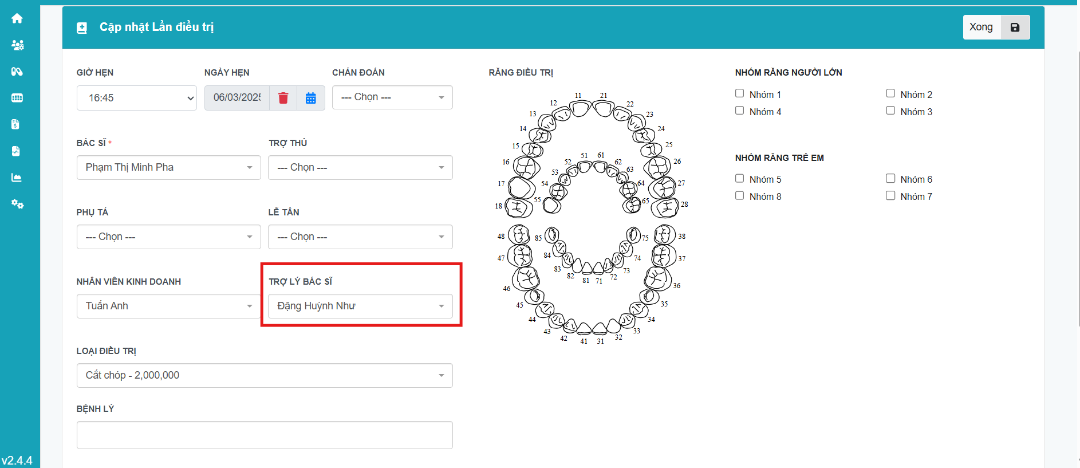Image resolution: width=1080 pixels, height=468 pixels.
Task: Go to the home page icon
Action: coord(17,18)
